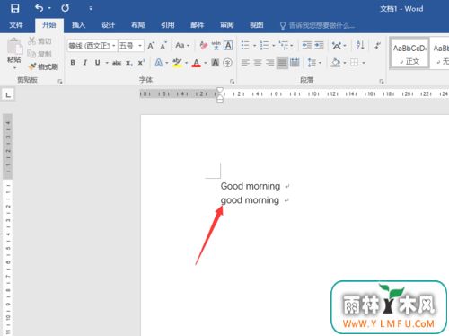The height and width of the screenshot is (336, 449).
Task: Align text right
Action: [x=270, y=63]
